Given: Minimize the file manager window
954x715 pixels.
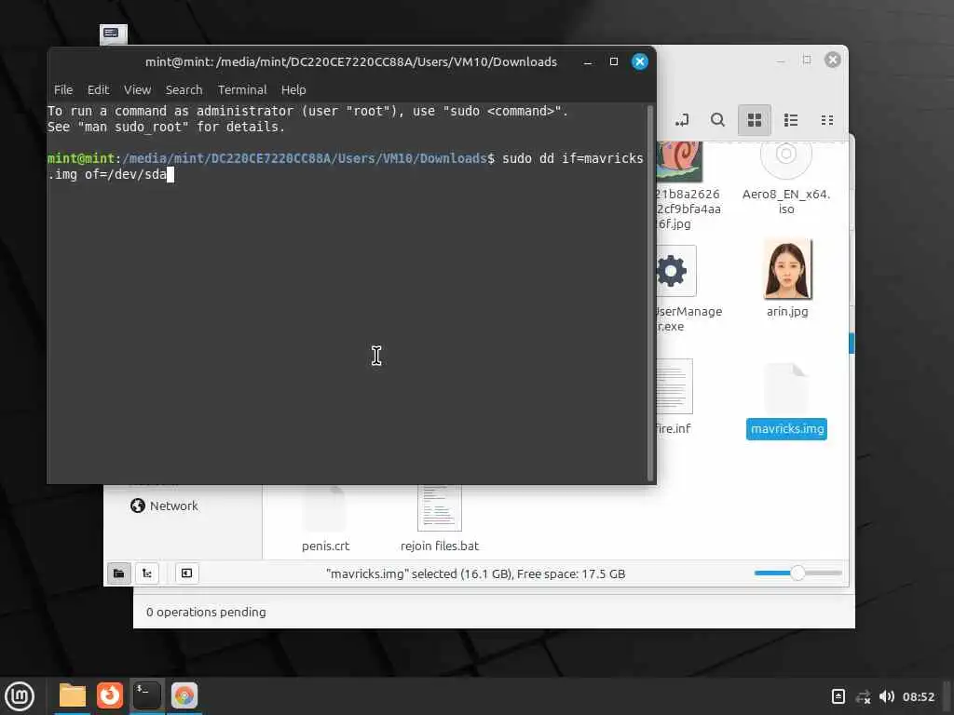Looking at the screenshot, I should [x=781, y=61].
